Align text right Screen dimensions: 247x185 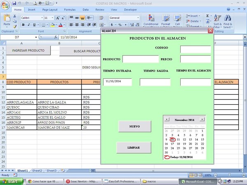(82, 25)
